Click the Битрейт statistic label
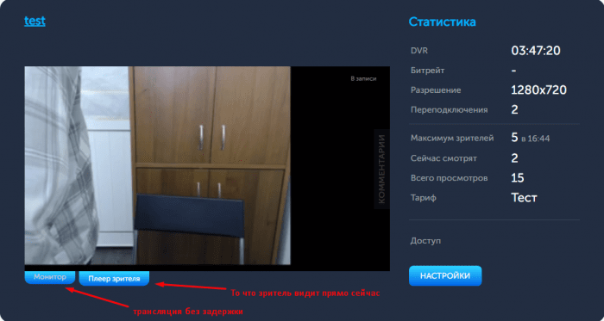 coord(428,71)
